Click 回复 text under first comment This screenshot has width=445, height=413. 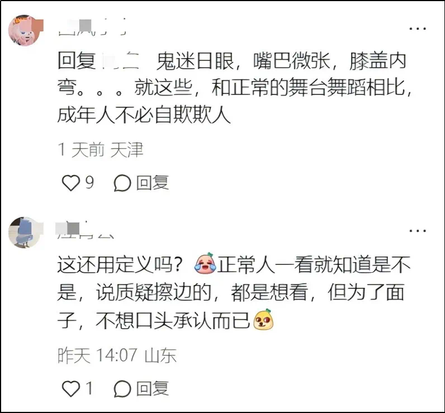coord(153,183)
